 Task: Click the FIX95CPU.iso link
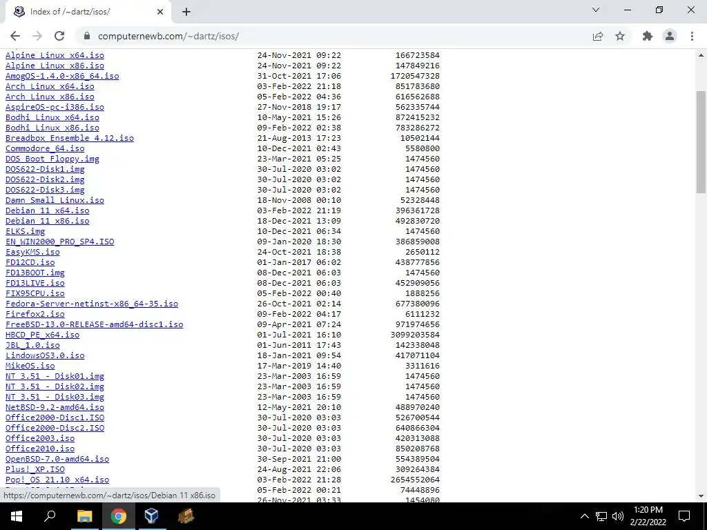coord(35,293)
